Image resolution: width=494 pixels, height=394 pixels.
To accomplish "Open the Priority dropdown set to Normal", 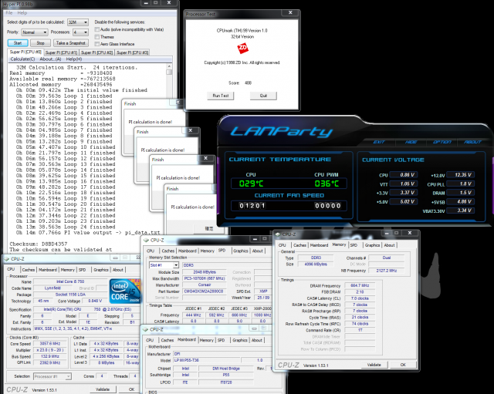I will pos(34,32).
